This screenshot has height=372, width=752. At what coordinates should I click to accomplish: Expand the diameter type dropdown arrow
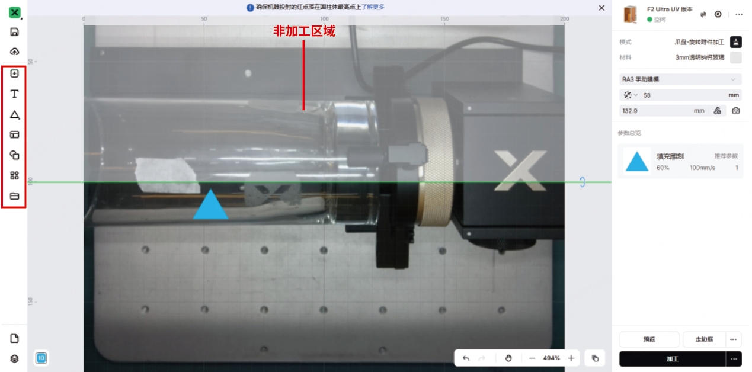click(636, 95)
